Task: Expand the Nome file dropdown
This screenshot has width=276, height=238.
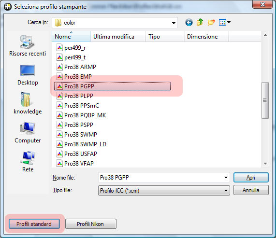Action: click(226, 178)
